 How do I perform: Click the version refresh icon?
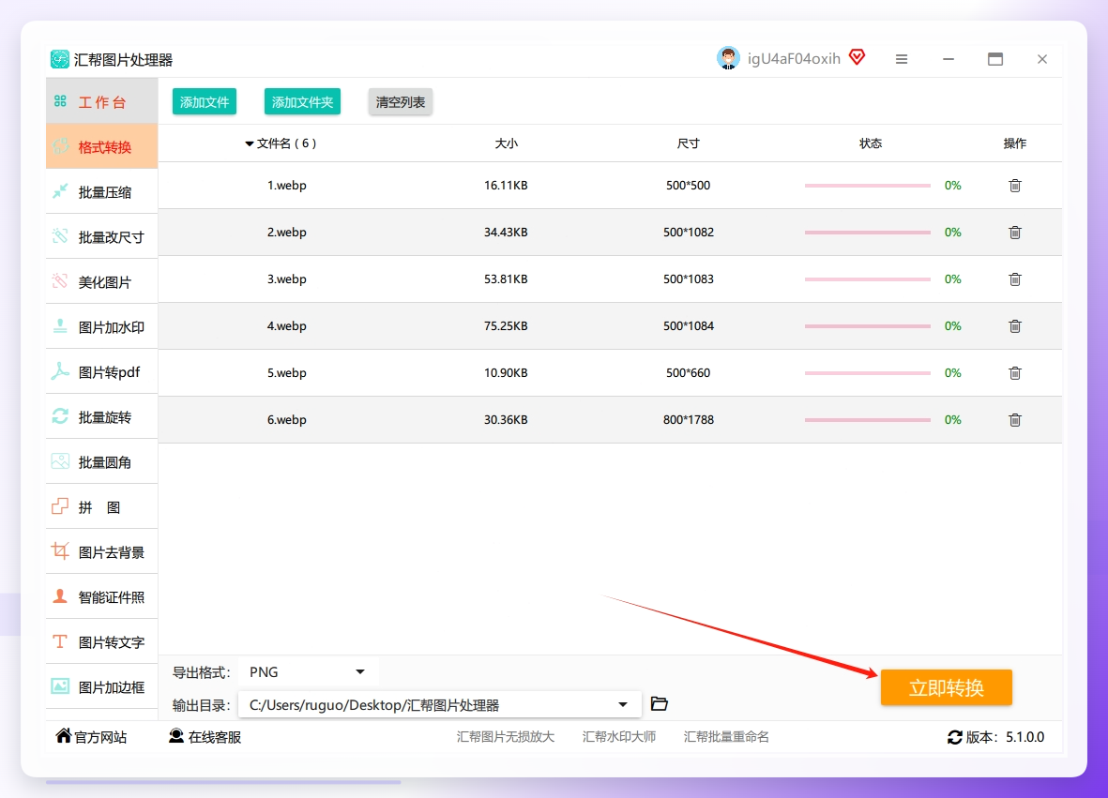click(955, 737)
